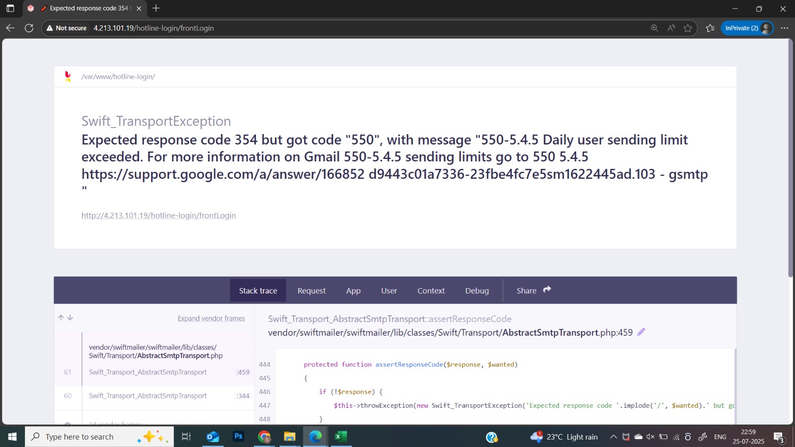
Task: Open Excel from the taskbar
Action: coord(341,437)
